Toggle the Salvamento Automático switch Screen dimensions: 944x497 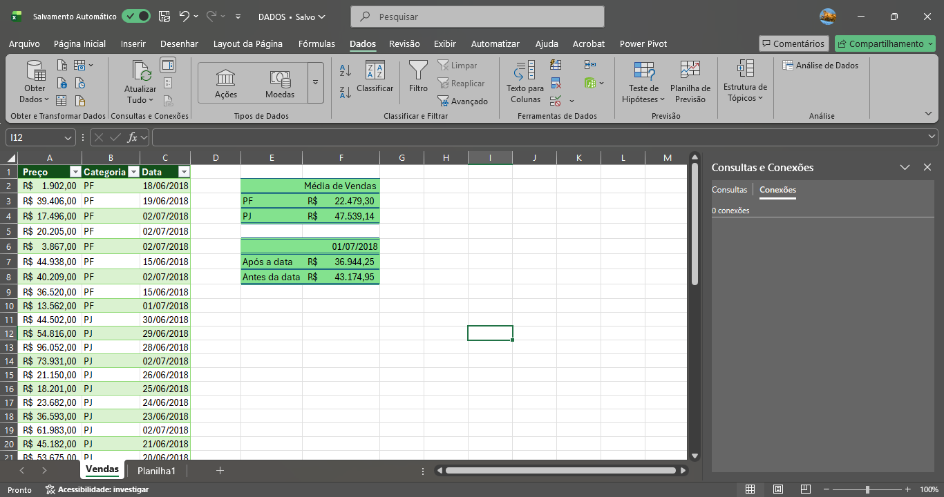coord(136,16)
